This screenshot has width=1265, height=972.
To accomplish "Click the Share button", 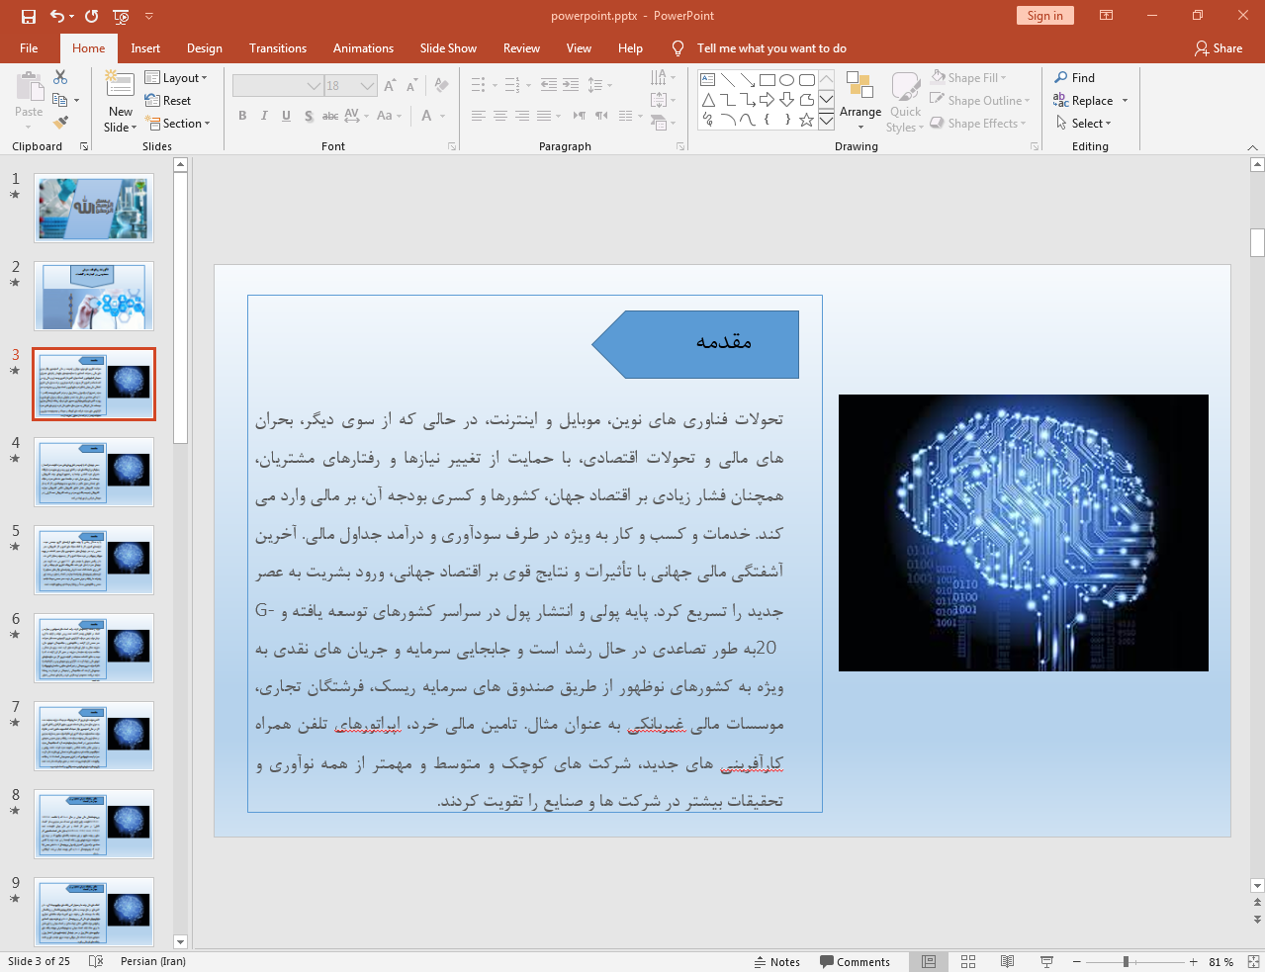I will tap(1219, 47).
